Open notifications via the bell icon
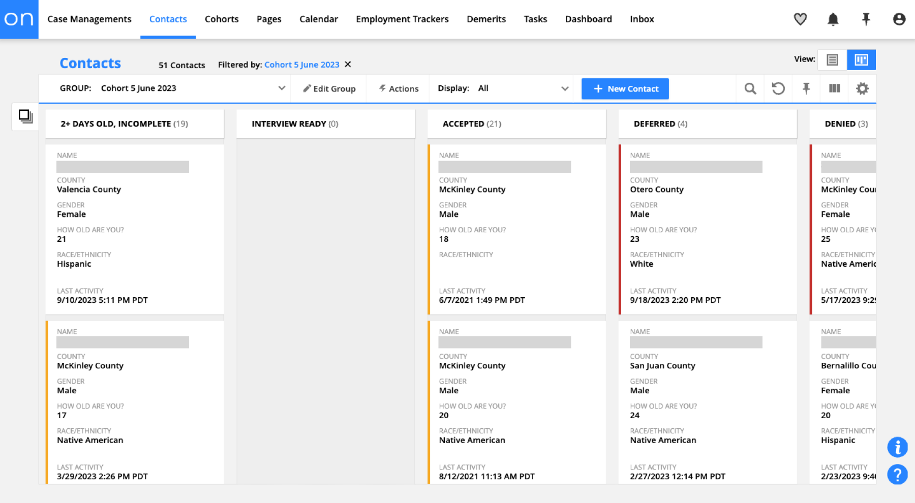The width and height of the screenshot is (915, 503). [x=832, y=19]
